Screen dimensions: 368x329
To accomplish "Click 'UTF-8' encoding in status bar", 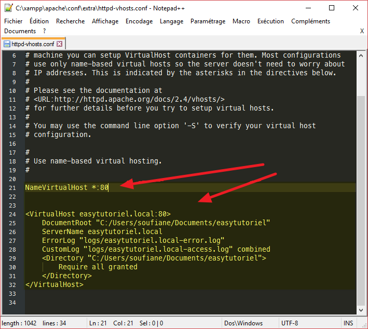I will (290, 323).
